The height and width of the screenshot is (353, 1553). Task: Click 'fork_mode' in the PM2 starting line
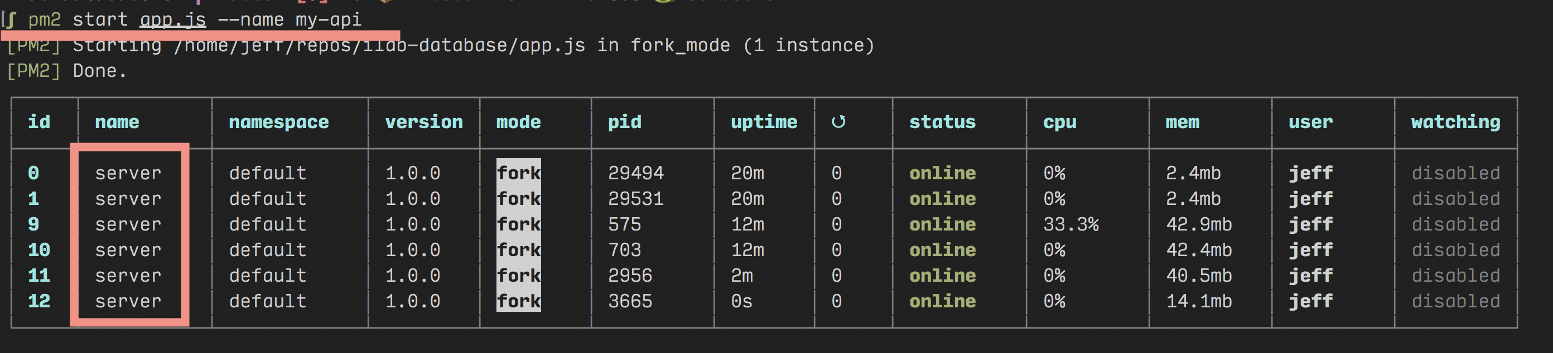[x=680, y=46]
